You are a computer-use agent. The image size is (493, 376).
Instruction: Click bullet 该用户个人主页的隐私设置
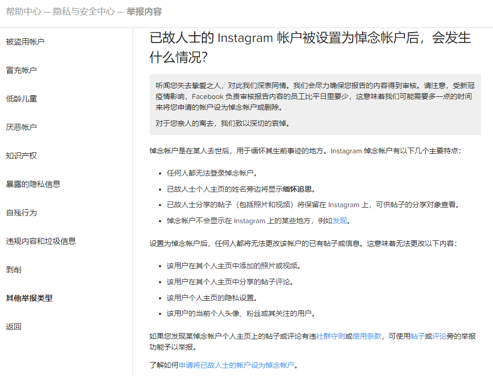coord(212,298)
